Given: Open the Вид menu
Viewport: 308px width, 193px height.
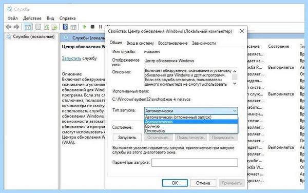Looking at the screenshot, I should pos(50,18).
